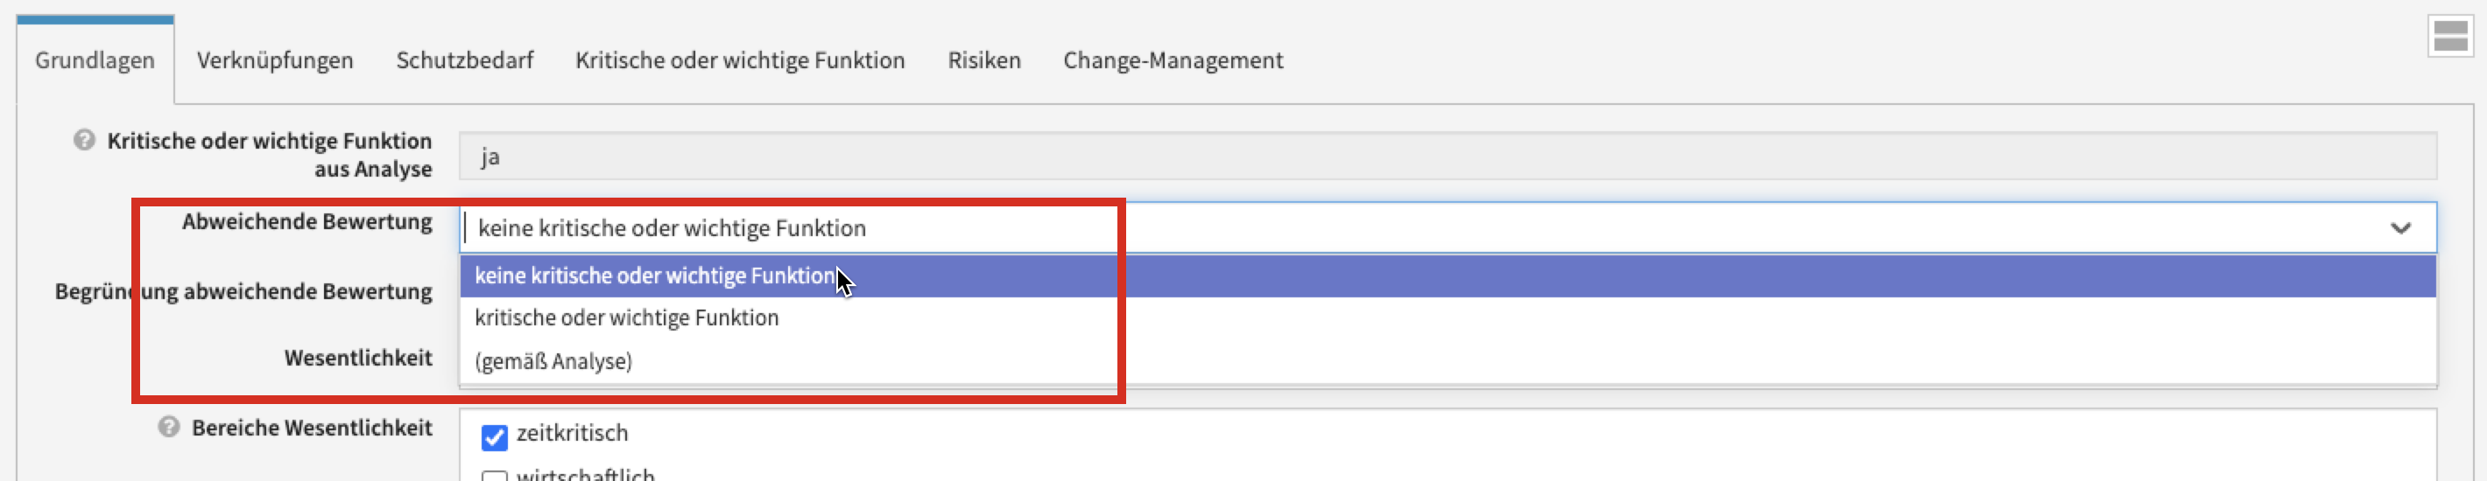
Task: Enable the wirtschaftlich checkbox
Action: coord(494,476)
